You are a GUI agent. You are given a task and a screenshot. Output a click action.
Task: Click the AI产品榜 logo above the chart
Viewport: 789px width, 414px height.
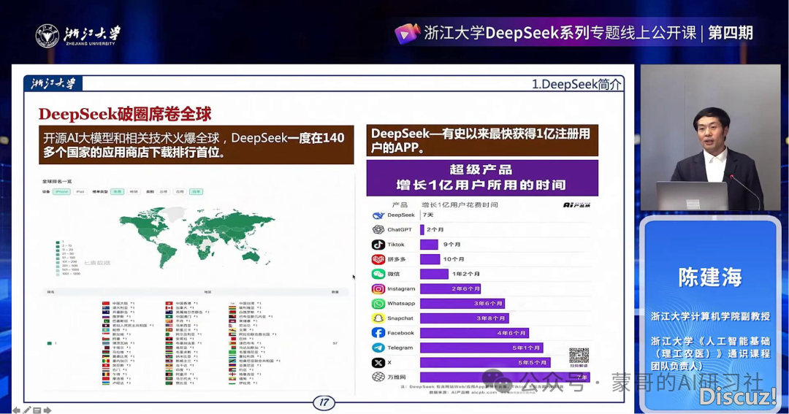576,205
